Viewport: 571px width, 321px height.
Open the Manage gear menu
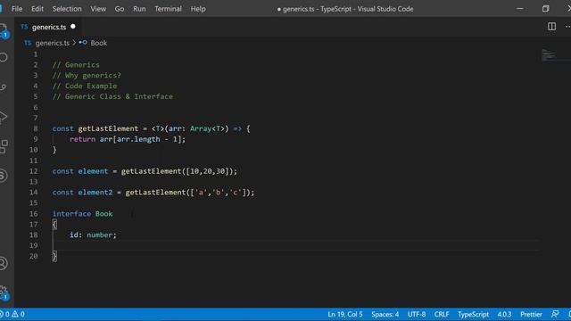(x=4, y=292)
